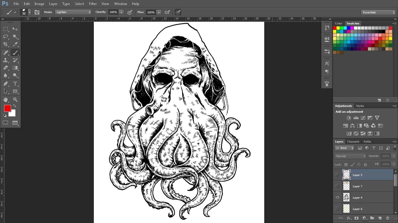Select the Zoom tool

tap(15, 99)
